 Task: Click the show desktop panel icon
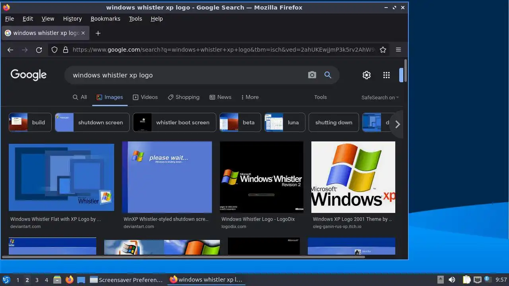tap(81, 280)
